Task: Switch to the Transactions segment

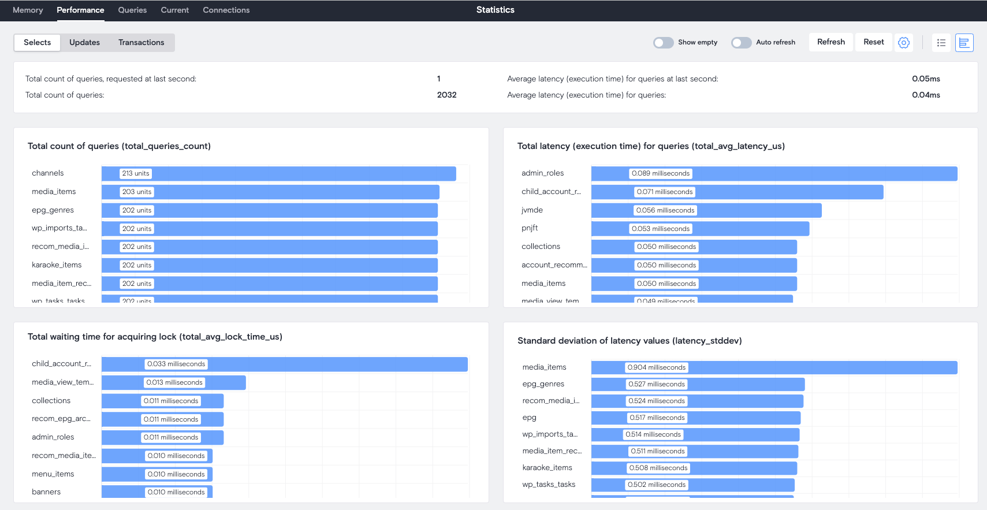Action: [141, 43]
